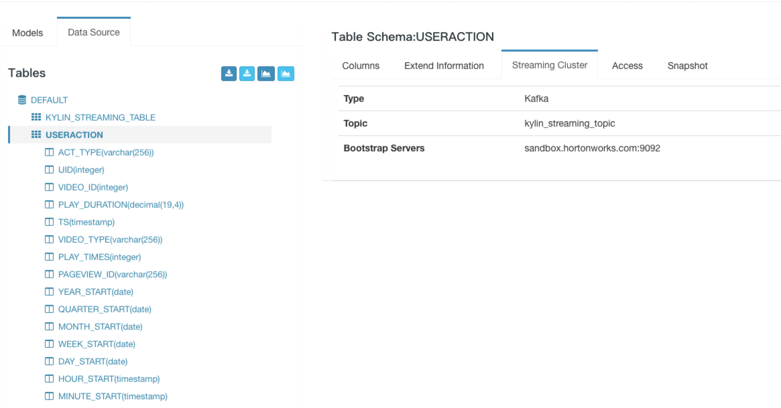
Task: Click the dark blue area chart icon
Action: point(266,74)
